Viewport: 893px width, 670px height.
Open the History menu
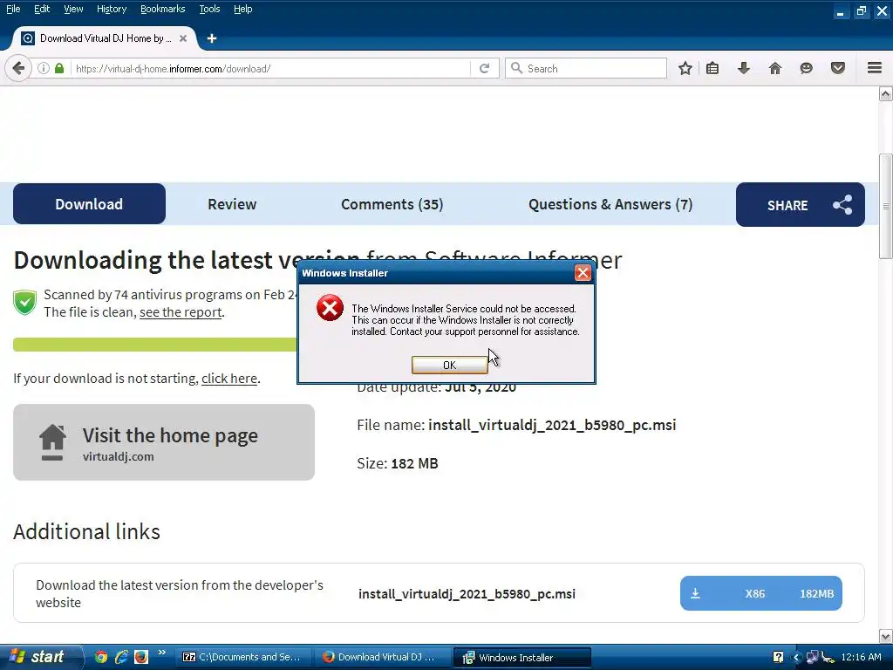pos(112,9)
